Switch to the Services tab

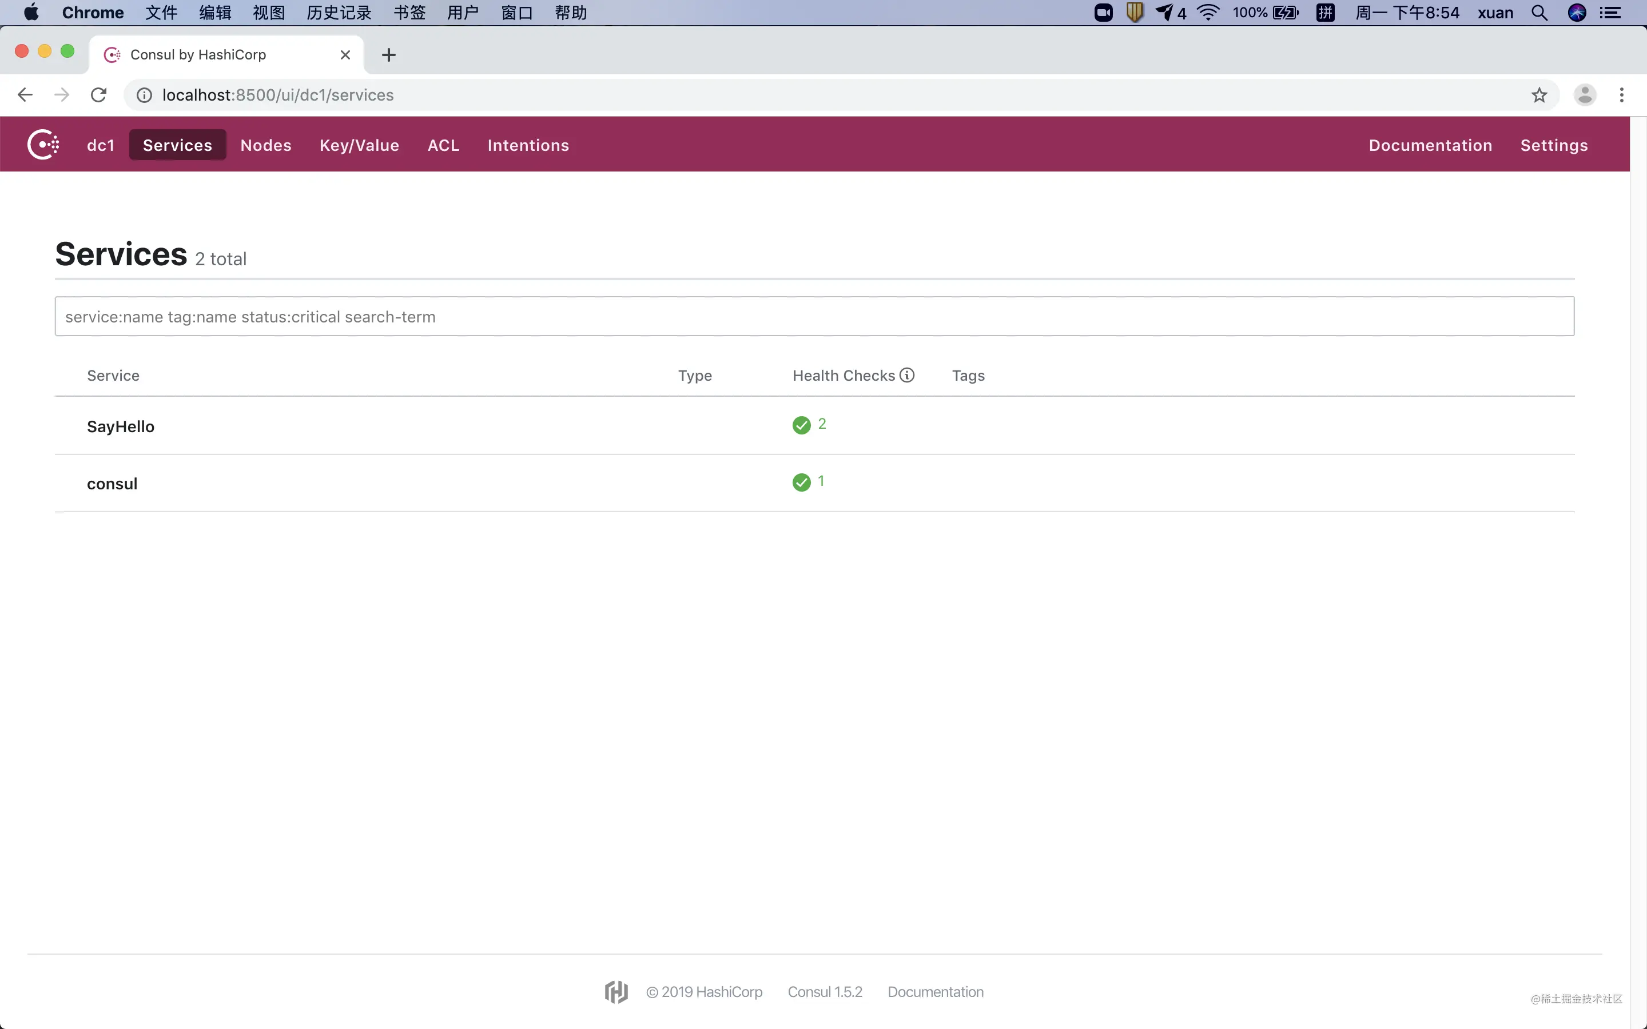coord(178,145)
